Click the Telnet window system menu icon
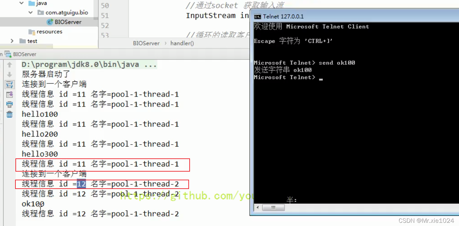459x226 pixels. [x=257, y=16]
